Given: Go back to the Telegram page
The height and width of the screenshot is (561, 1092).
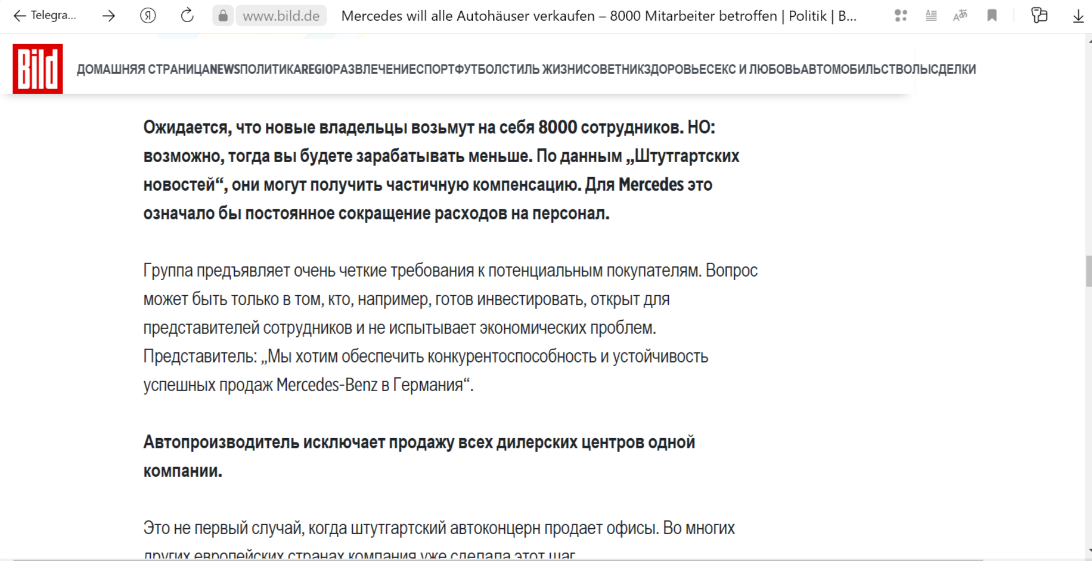Looking at the screenshot, I should 45,16.
